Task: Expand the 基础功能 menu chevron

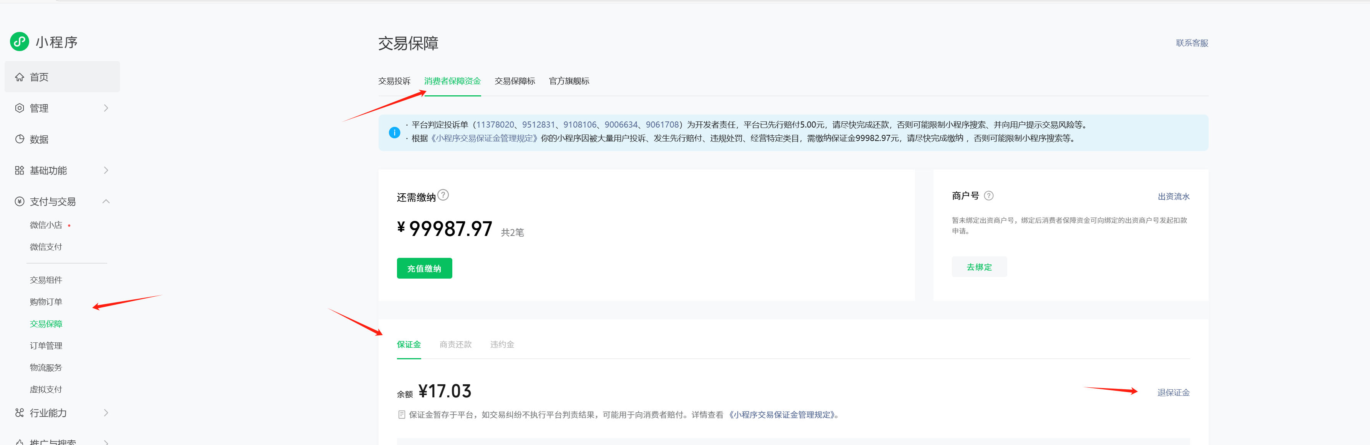Action: (x=106, y=170)
